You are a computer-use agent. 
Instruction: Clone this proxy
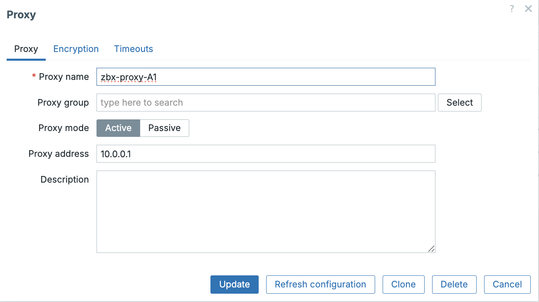[x=403, y=284]
